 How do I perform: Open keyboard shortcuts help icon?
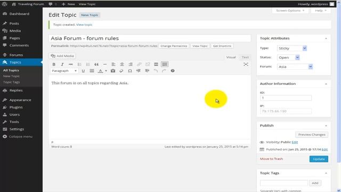[x=173, y=71]
